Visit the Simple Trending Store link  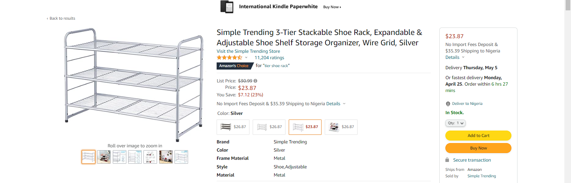point(248,51)
